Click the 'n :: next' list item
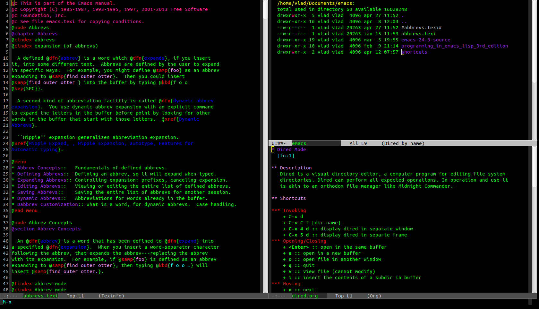The width and height of the screenshot is (539, 309). [299, 290]
